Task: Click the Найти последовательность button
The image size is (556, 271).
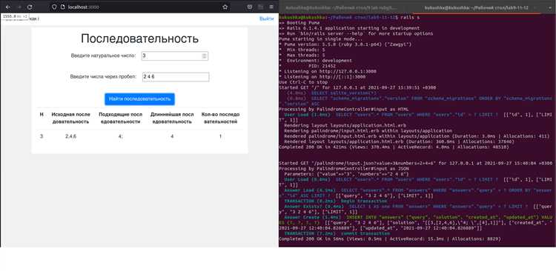Action: 139,99
